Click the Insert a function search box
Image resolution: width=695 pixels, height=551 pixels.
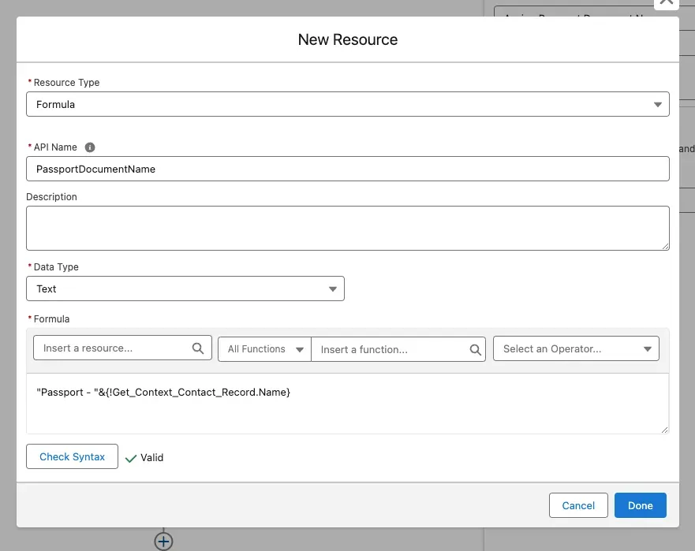(392, 349)
